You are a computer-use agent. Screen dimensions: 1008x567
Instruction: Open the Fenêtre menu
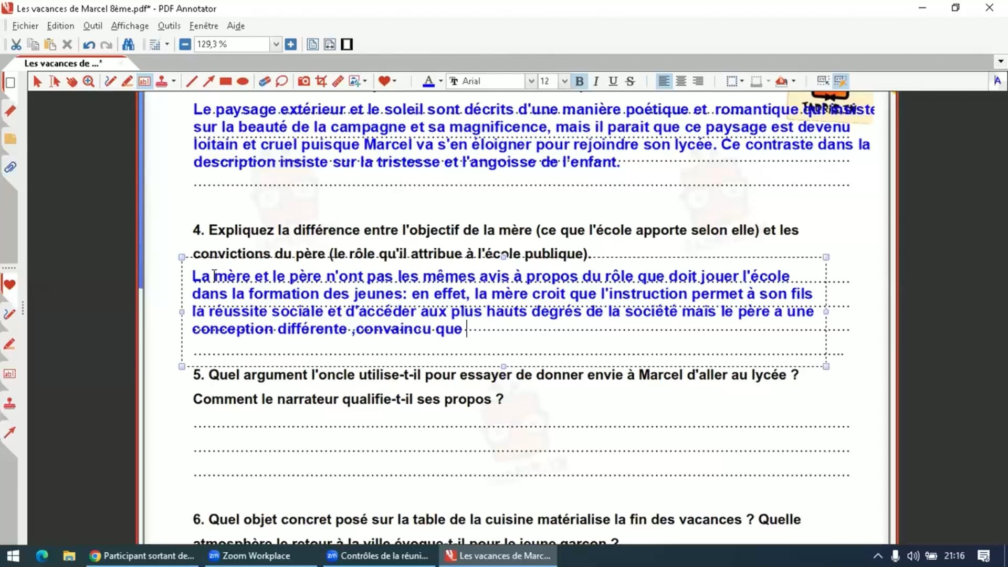coord(204,26)
